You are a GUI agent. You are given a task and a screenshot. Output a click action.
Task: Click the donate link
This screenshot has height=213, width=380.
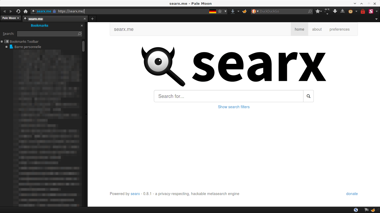(352, 194)
